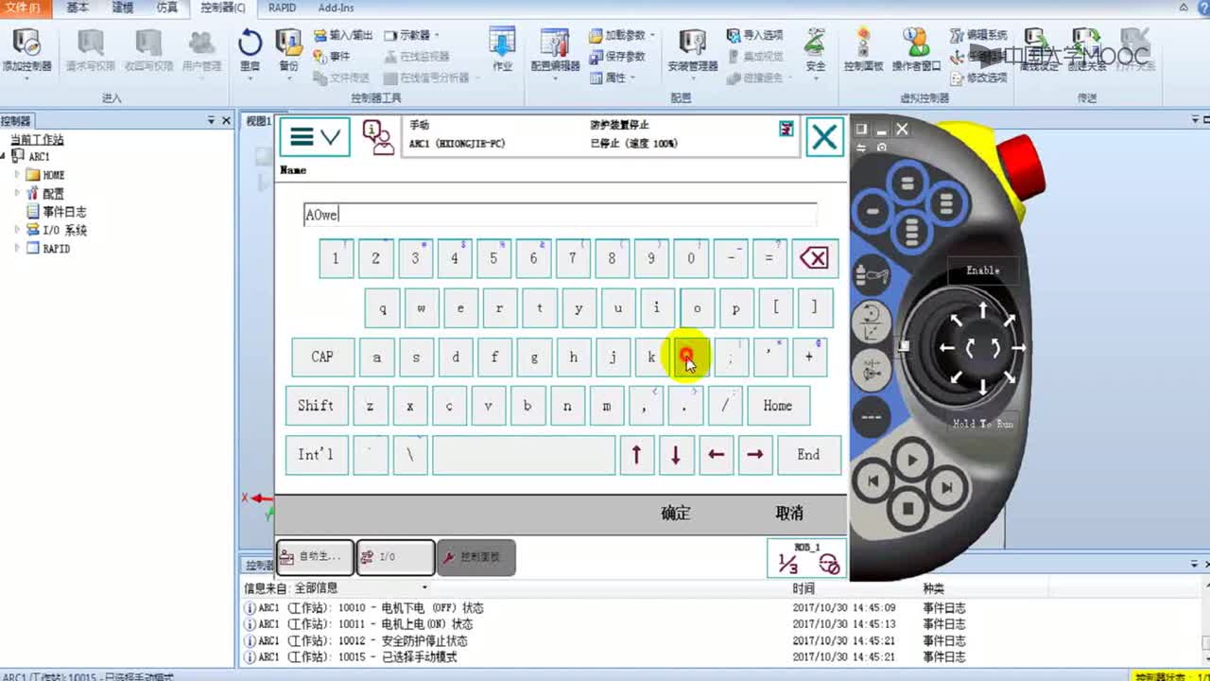This screenshot has width=1210, height=681.
Task: Toggle the reorient/linear motion mode button
Action: pyautogui.click(x=871, y=322)
